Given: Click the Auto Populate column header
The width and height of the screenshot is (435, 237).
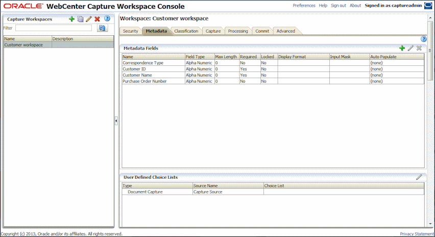Looking at the screenshot, I should 397,57.
